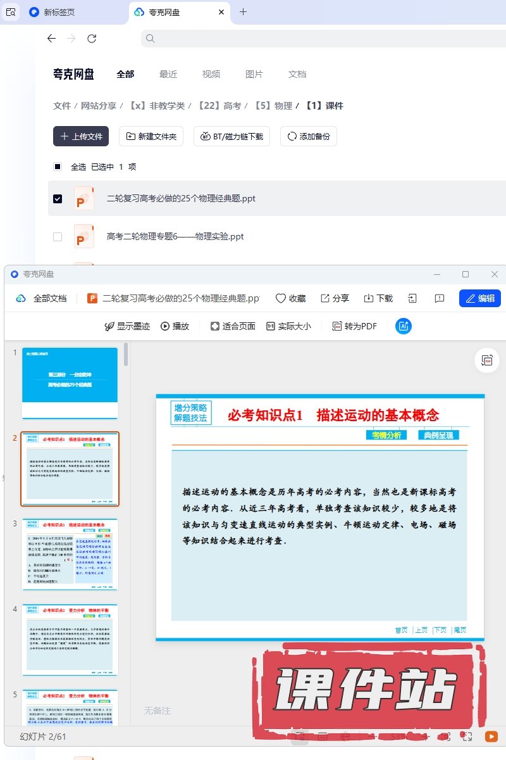The width and height of the screenshot is (506, 760).
Task: Check the 高考二轮物理专题6 file checkbox
Action: click(x=58, y=236)
